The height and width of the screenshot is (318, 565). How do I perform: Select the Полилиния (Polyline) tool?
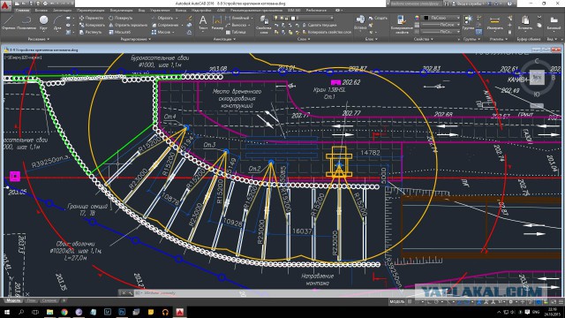[26, 23]
